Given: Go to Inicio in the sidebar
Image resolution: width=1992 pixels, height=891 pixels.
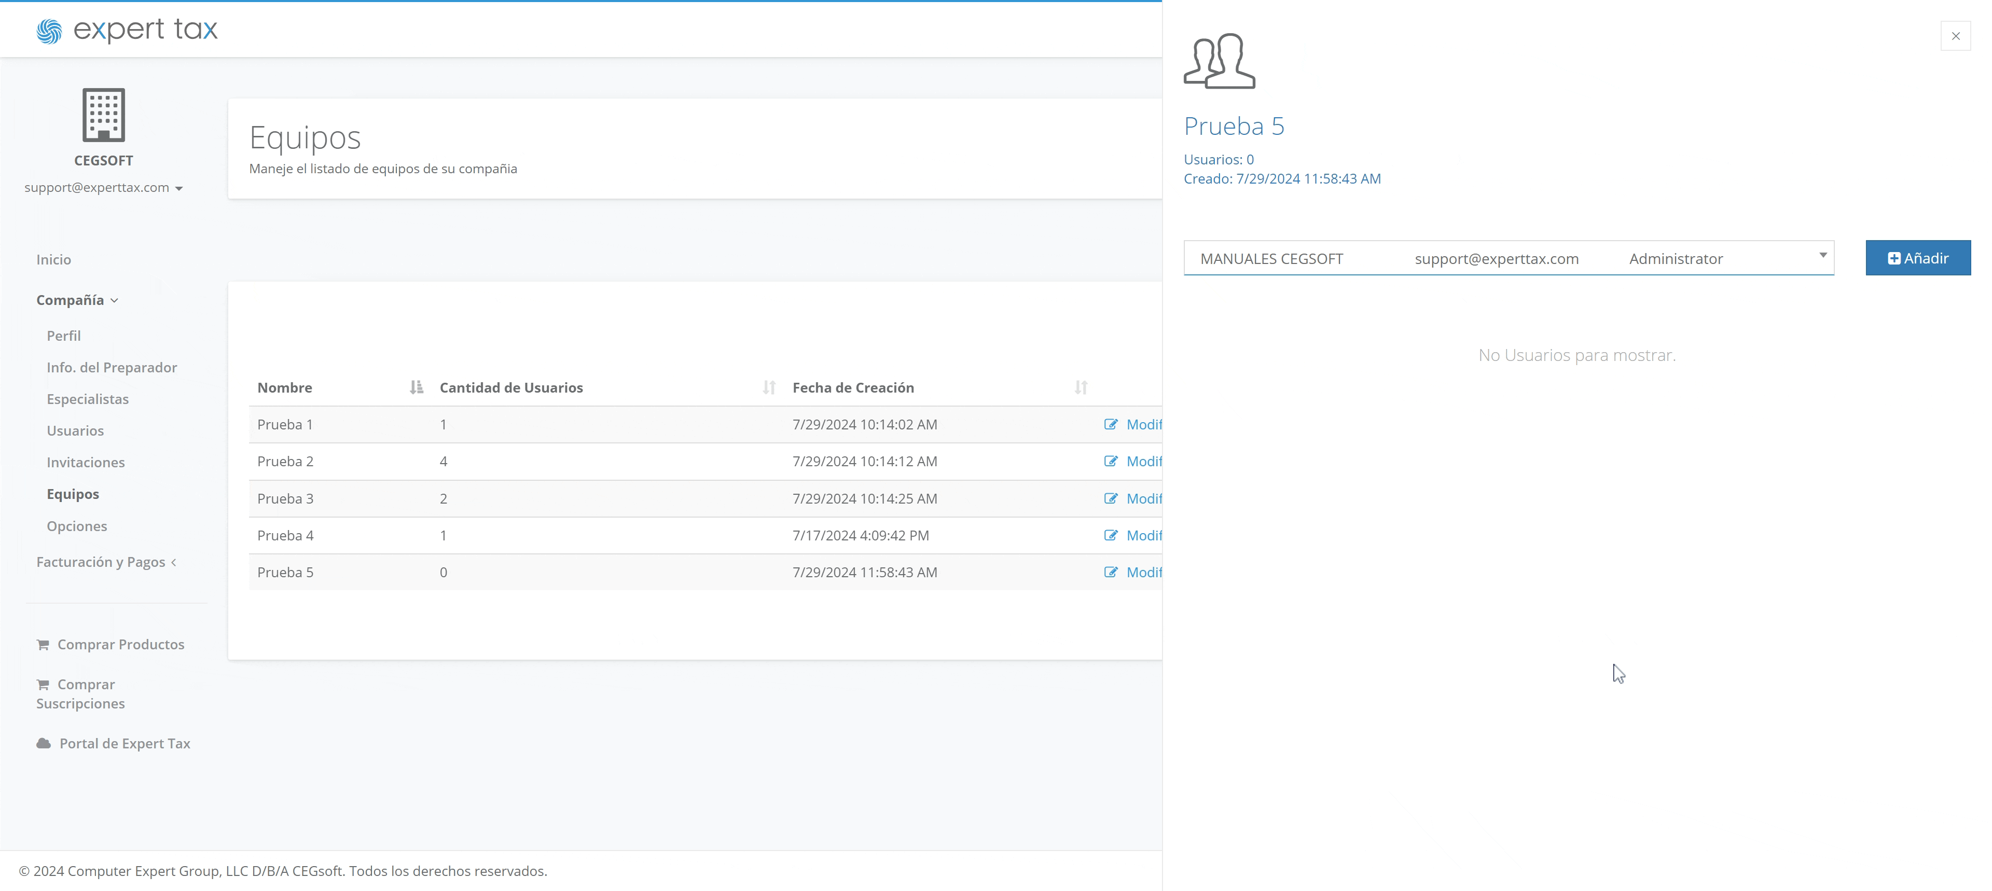Looking at the screenshot, I should (x=53, y=260).
